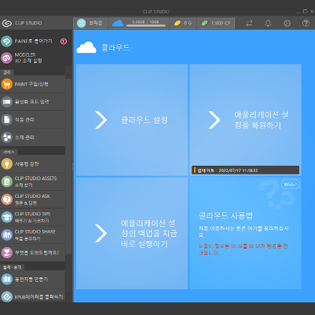Open CLIP STUDIO TIPS 배우기 & 가르치기
Image resolution: width=315 pixels, height=315 pixels.
coord(33,217)
